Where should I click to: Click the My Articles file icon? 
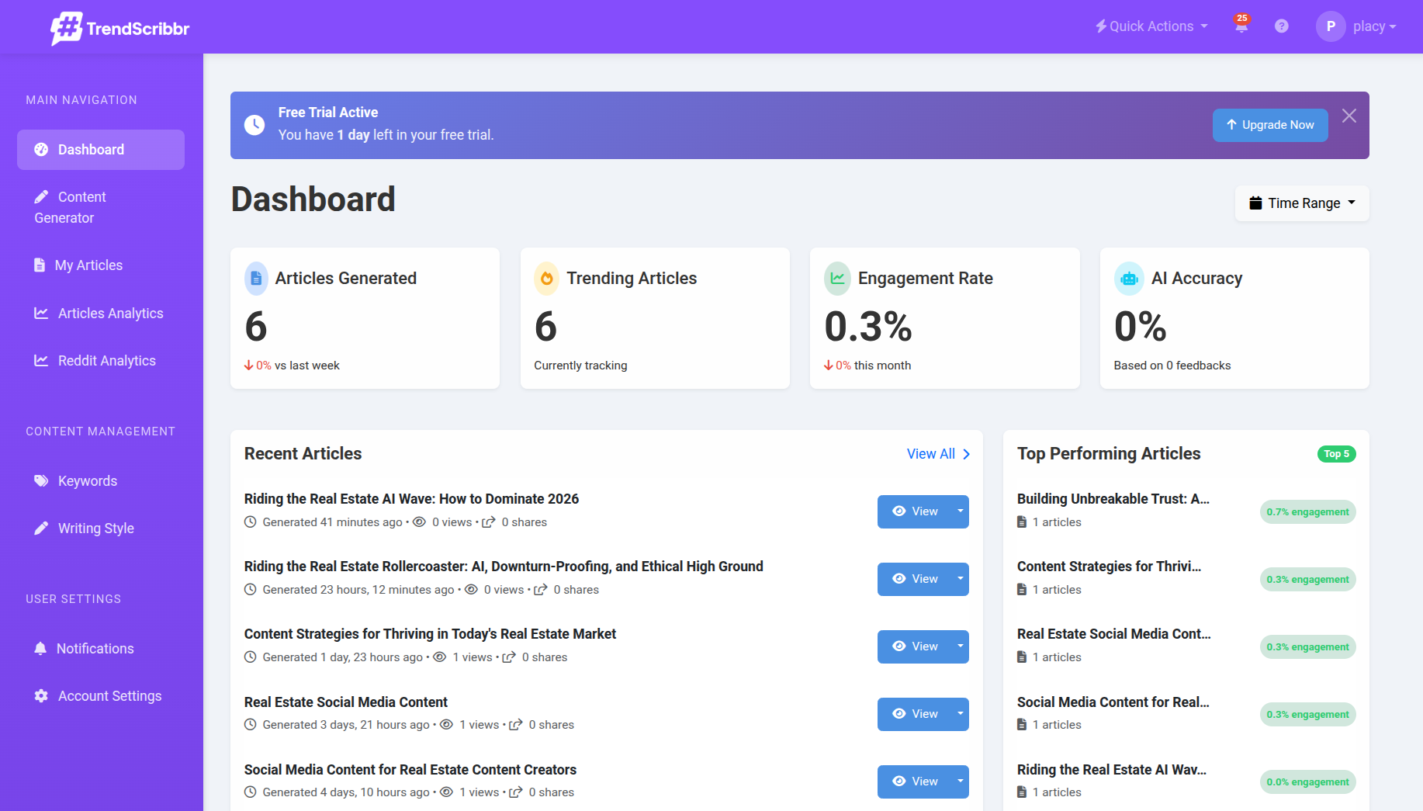pyautogui.click(x=40, y=265)
